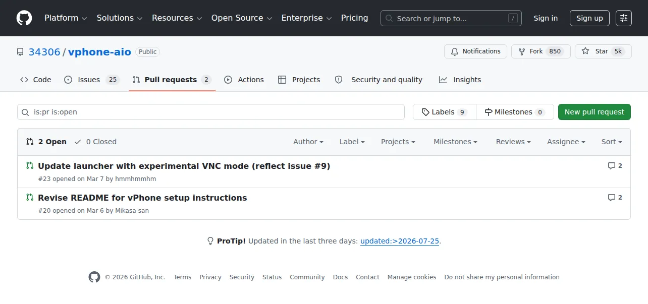Switch to the Code tab
This screenshot has width=648, height=304.
pos(35,80)
